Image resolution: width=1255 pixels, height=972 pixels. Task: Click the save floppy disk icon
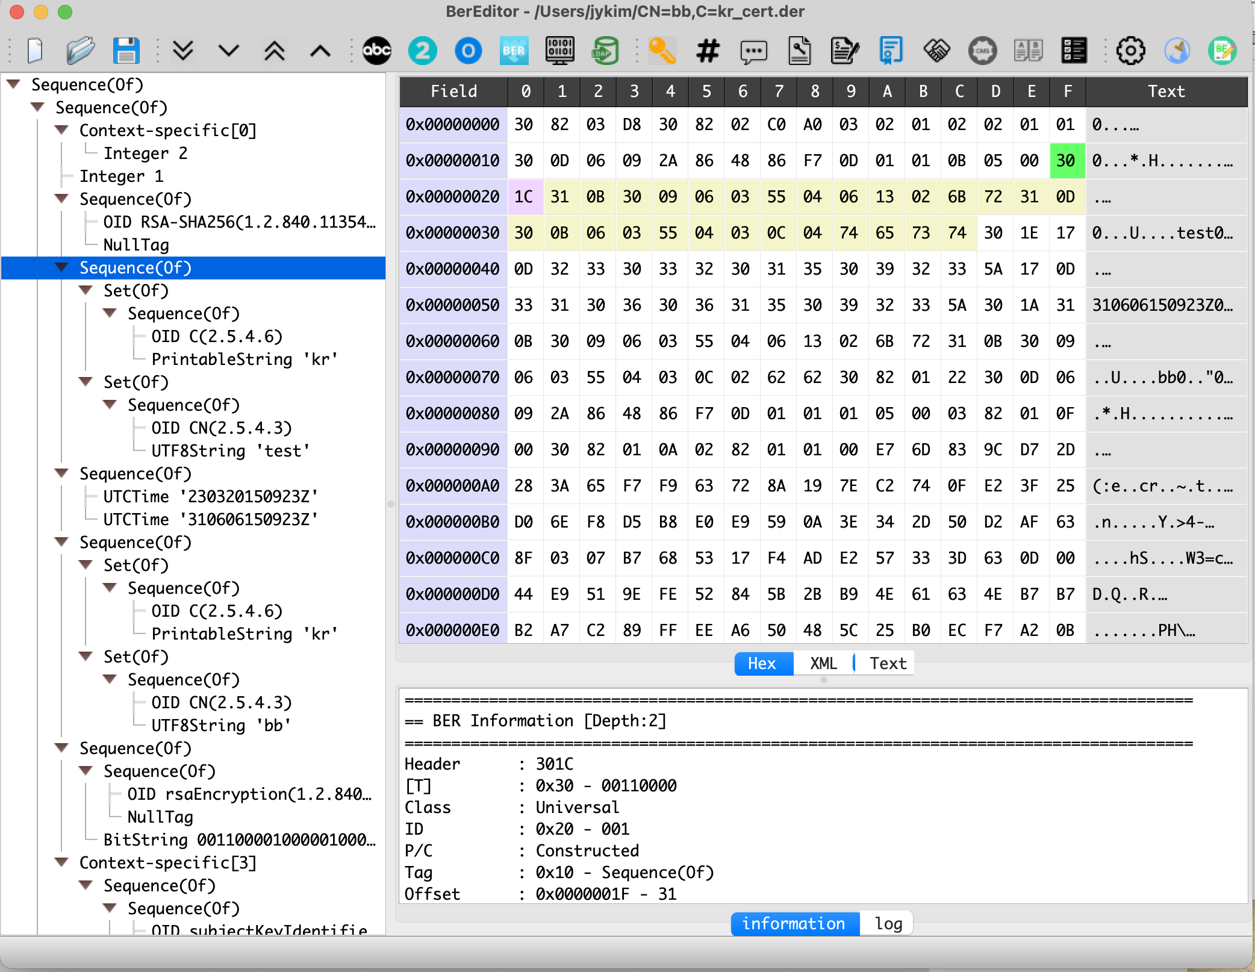[126, 51]
